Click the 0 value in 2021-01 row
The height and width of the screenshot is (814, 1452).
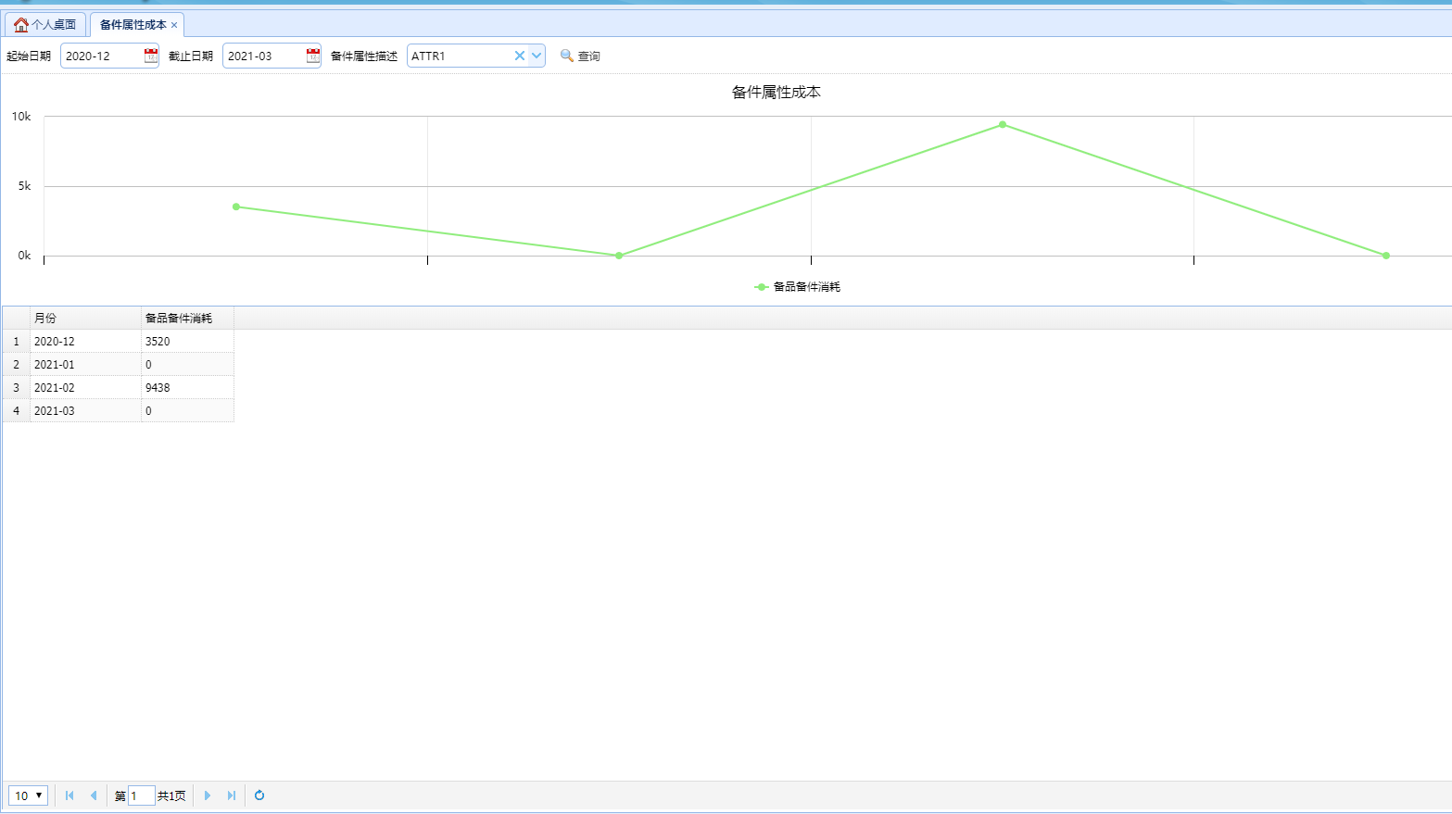[x=187, y=364]
